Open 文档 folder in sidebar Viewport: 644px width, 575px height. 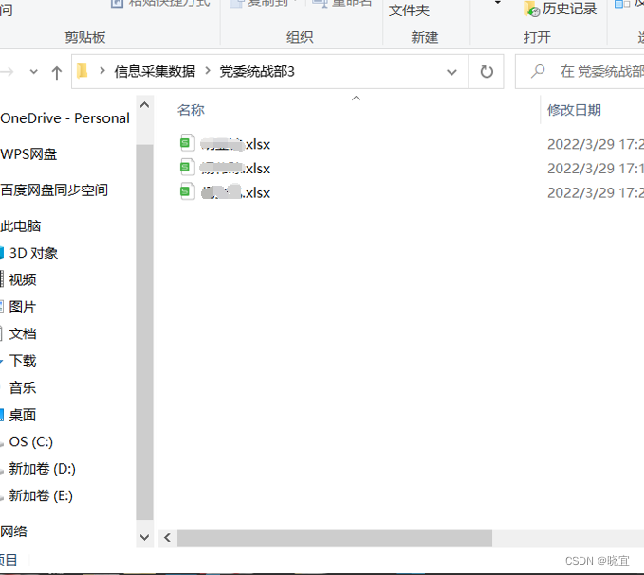(x=23, y=333)
